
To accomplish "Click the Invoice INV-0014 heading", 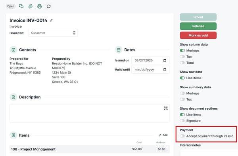I will tap(29, 20).
